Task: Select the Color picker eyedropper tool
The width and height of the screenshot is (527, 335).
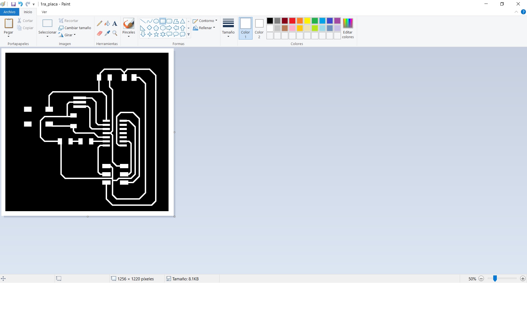Action: pos(107,33)
